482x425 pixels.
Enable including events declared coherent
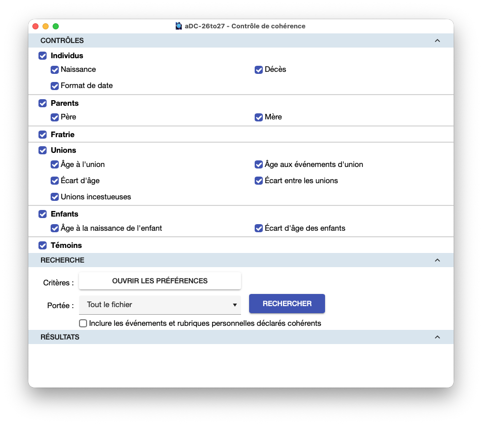pos(83,323)
